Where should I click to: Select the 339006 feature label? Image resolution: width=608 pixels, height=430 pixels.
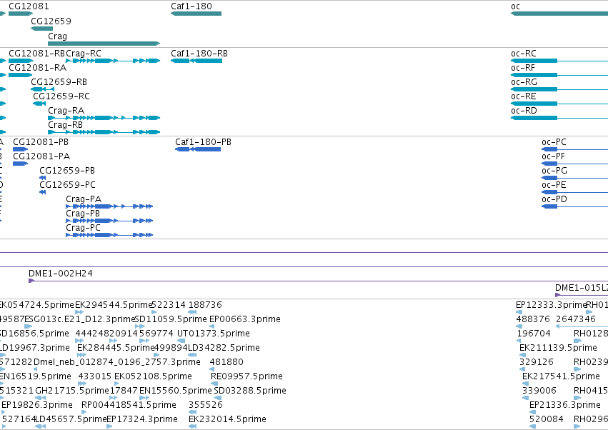click(539, 391)
